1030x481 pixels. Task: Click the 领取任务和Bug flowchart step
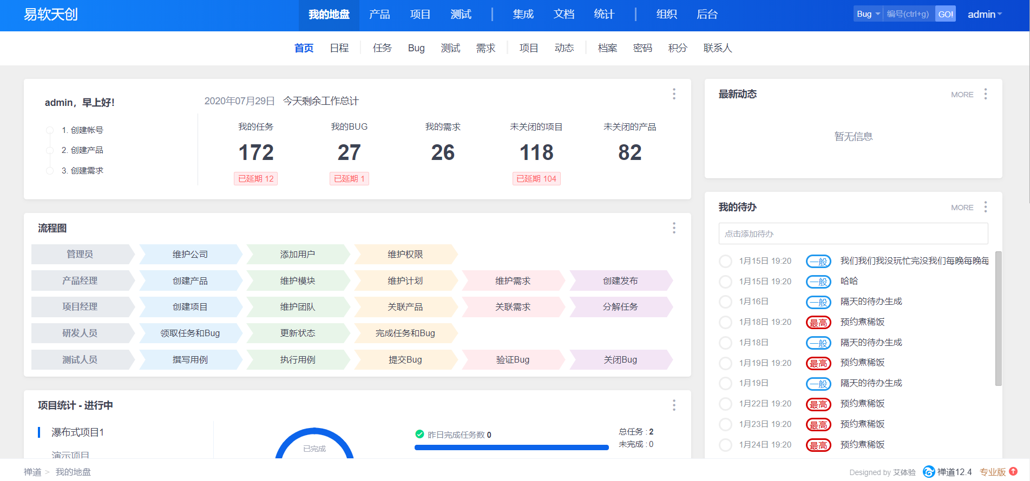tap(190, 333)
